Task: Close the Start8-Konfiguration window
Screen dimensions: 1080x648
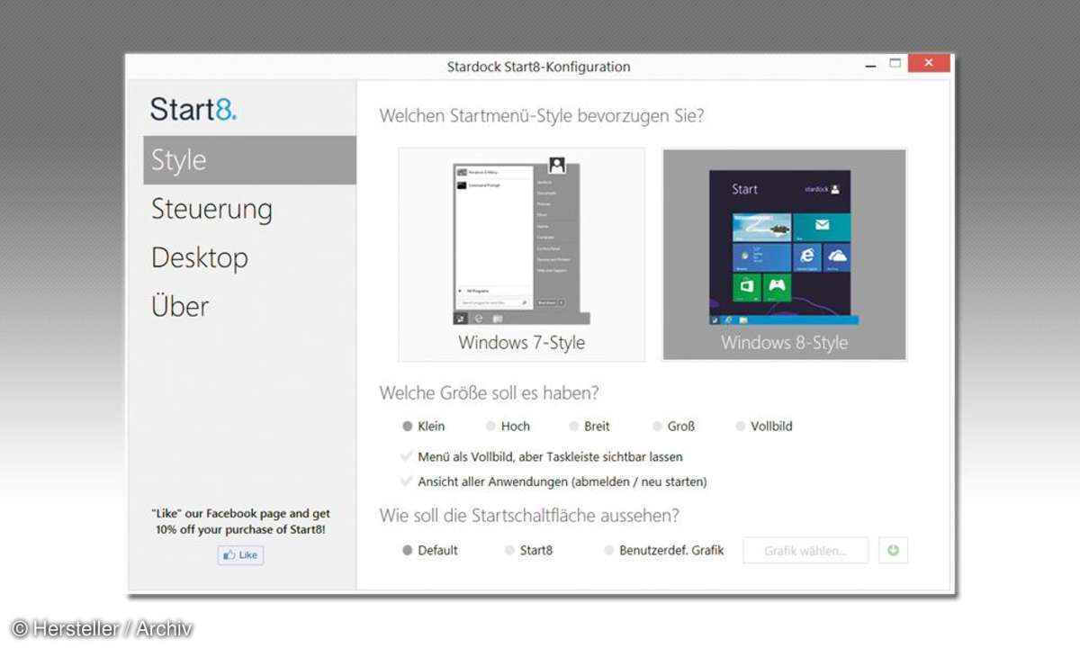Action: click(929, 63)
